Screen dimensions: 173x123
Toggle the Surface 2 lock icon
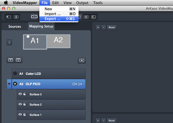tap(25, 104)
